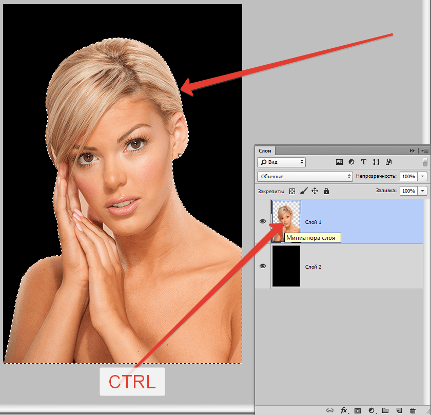Image resolution: width=431 pixels, height=415 pixels.
Task: Click the layers panel resize grip corner
Action: (426, 411)
